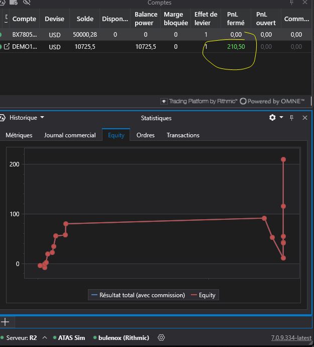Open the Statistiques settings gear

click(x=272, y=118)
